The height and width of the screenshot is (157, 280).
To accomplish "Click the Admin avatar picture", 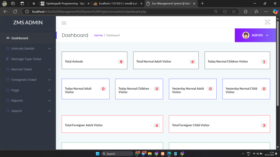I will pyautogui.click(x=246, y=35).
